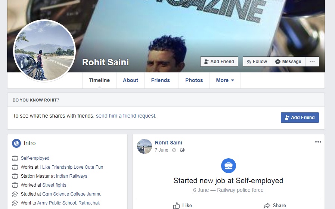Click graduation cap icon beside Ggm Science College
The image size is (335, 209).
tap(15, 194)
